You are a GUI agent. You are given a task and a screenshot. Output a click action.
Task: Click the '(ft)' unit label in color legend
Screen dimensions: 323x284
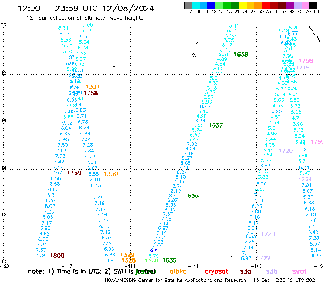[316, 11]
